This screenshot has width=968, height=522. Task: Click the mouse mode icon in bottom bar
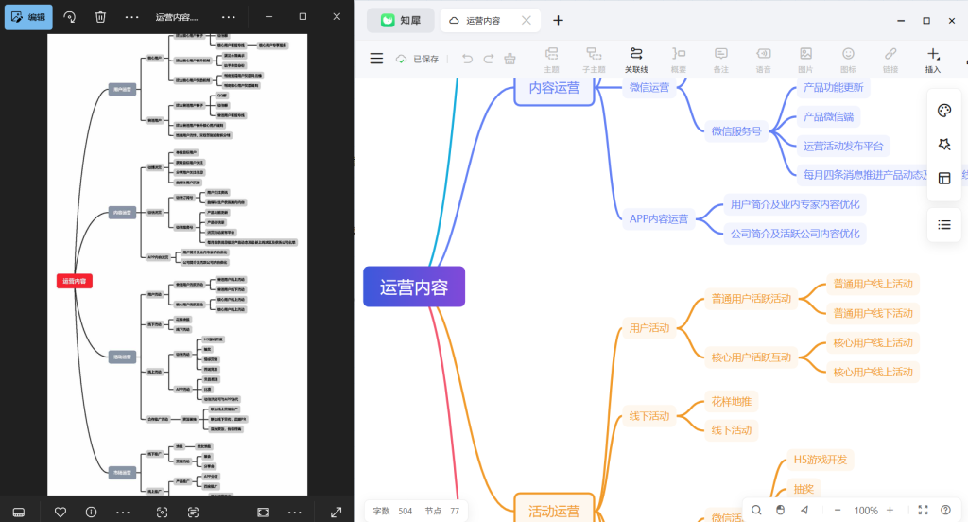coord(780,511)
